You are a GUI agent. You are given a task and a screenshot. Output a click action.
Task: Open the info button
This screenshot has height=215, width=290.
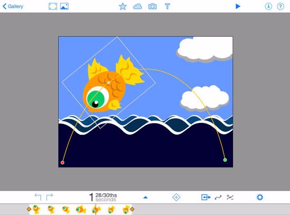coord(269,6)
